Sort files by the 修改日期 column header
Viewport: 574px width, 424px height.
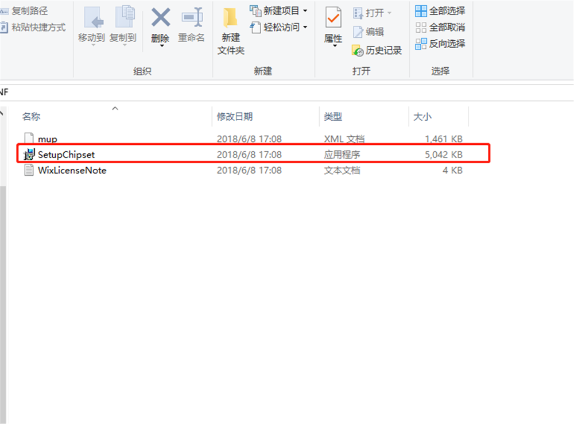click(235, 116)
